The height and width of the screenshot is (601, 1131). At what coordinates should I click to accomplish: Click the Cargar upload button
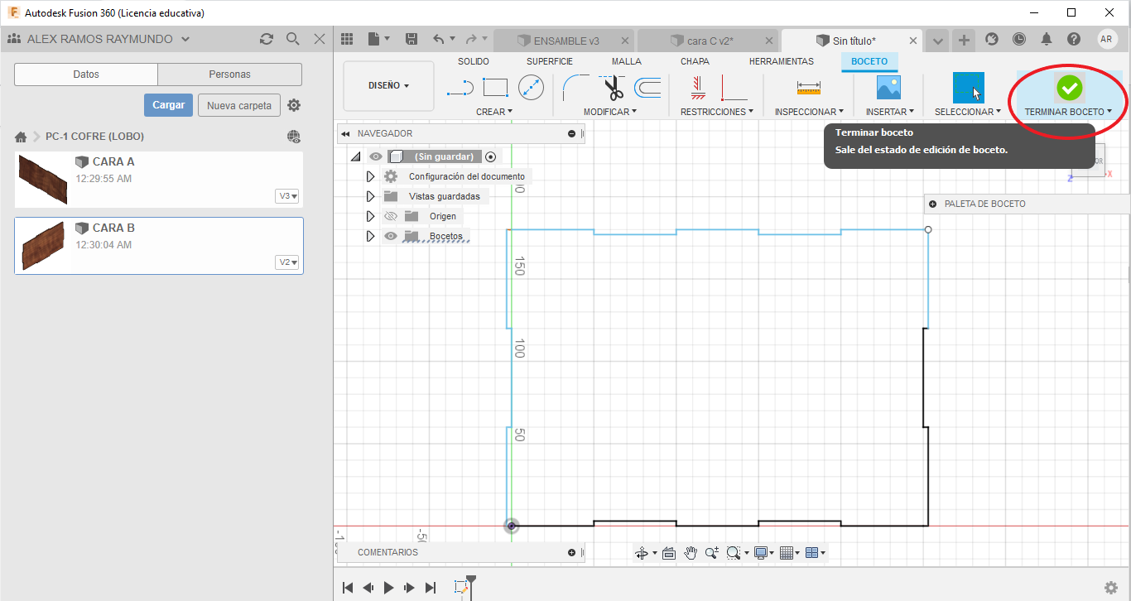169,105
